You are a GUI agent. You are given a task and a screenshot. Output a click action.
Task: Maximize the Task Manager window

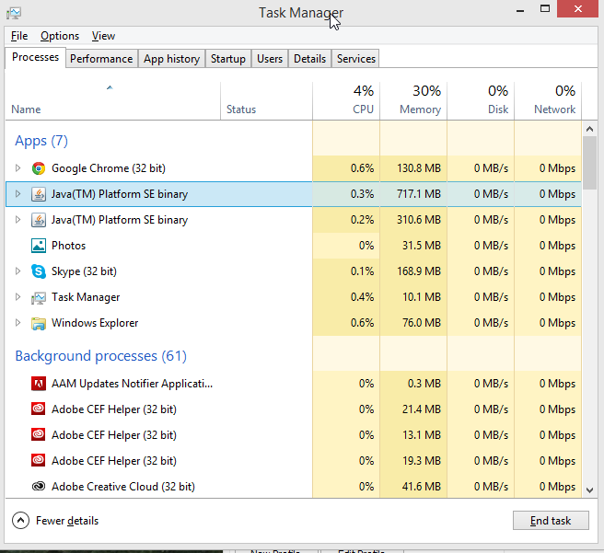(x=545, y=9)
